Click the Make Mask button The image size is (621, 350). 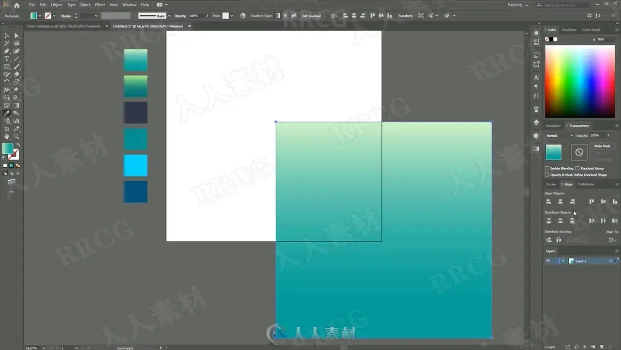pyautogui.click(x=602, y=146)
